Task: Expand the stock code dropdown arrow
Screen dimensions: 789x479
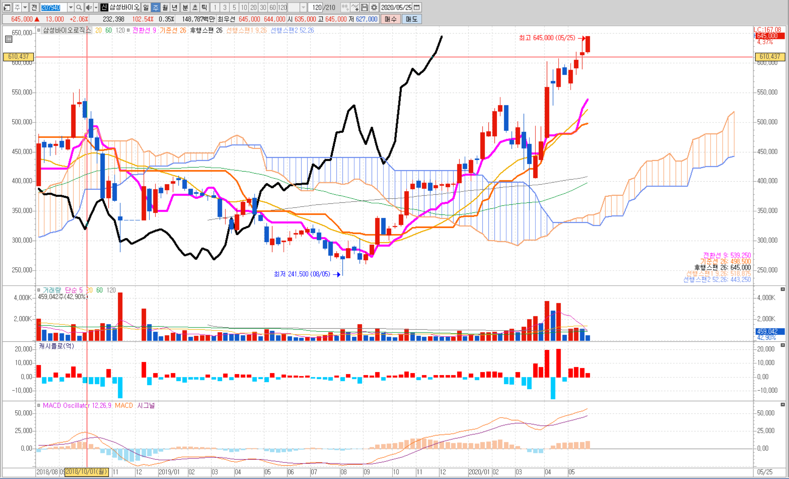Action: [x=70, y=7]
